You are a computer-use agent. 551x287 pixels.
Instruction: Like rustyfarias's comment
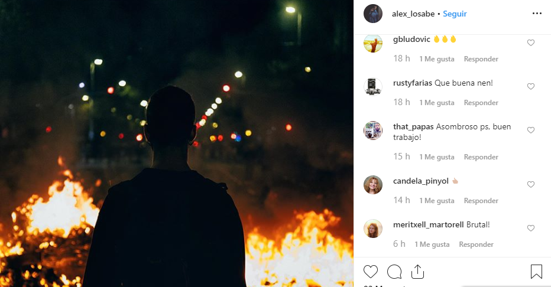coord(531,87)
